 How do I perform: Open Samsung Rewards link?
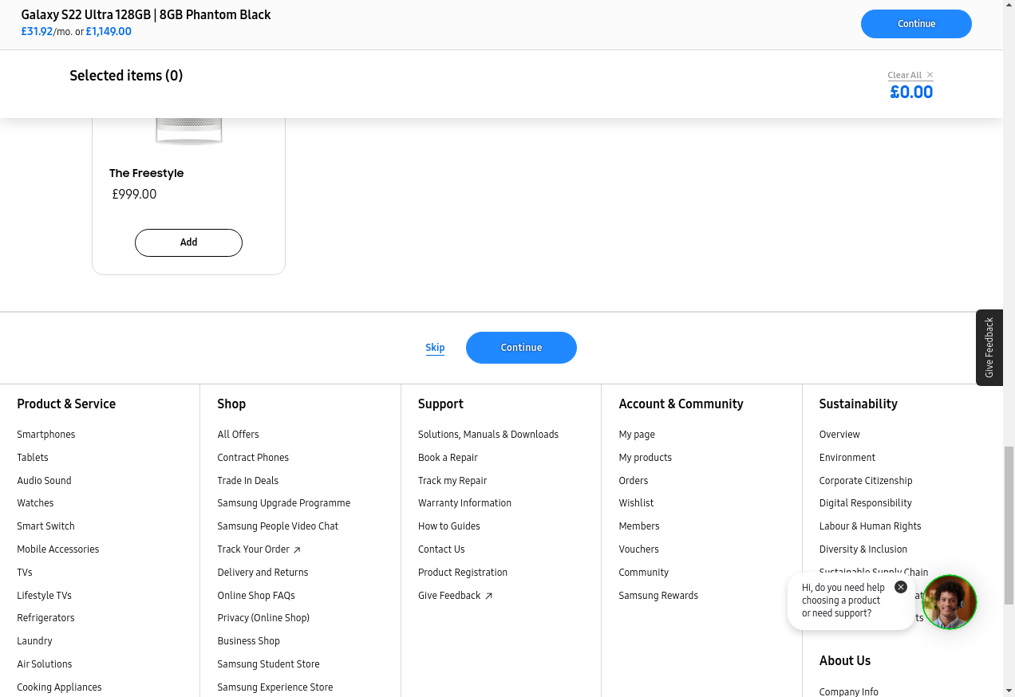(x=658, y=596)
